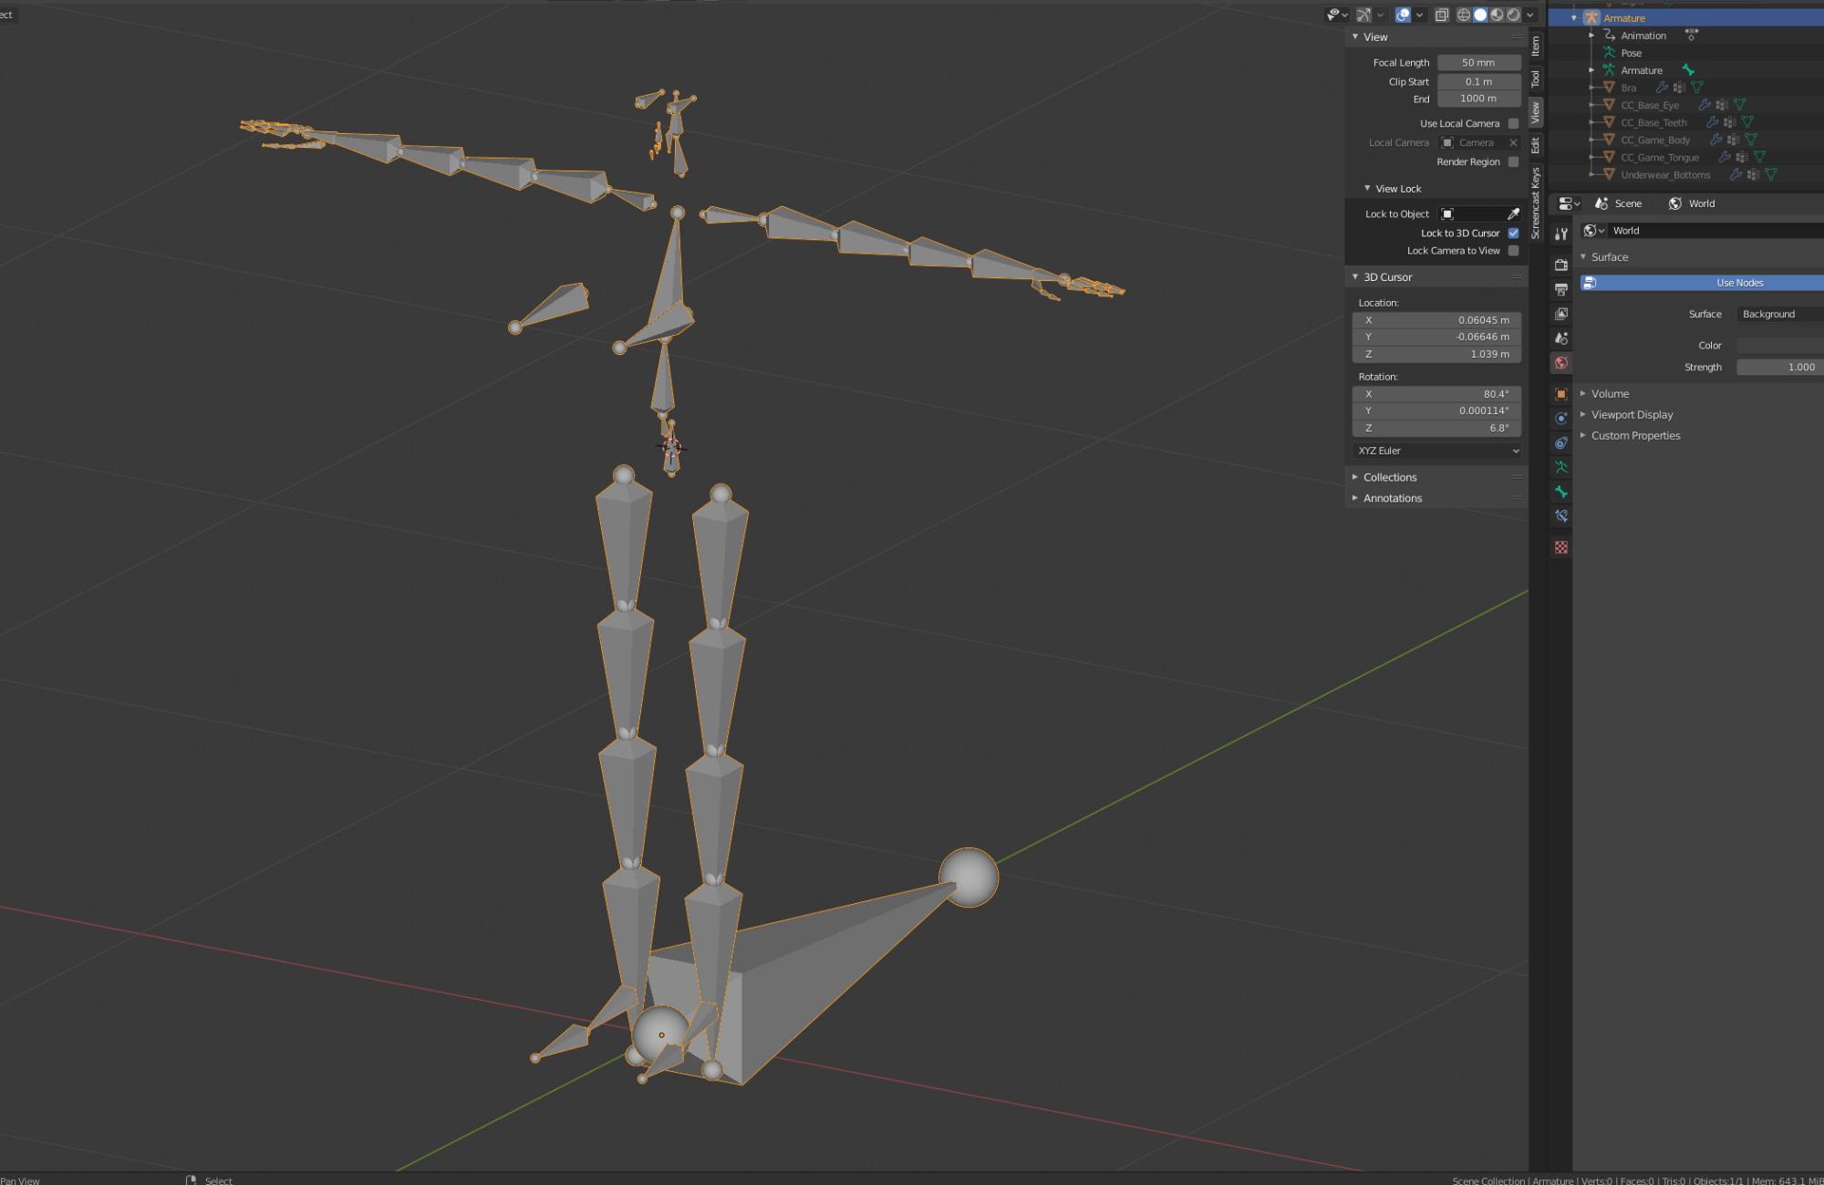The image size is (1824, 1185).
Task: Switch to the Edit sidebar tab
Action: [x=1536, y=145]
